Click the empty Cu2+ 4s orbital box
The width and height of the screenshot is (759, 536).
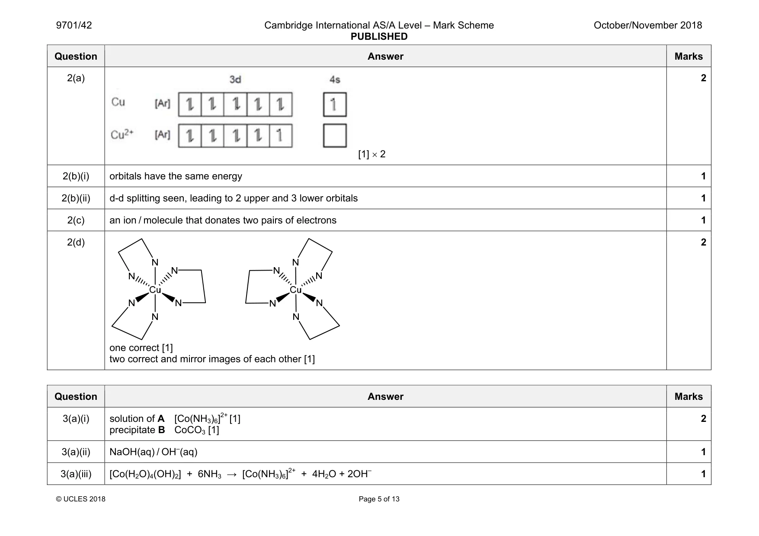coord(335,136)
